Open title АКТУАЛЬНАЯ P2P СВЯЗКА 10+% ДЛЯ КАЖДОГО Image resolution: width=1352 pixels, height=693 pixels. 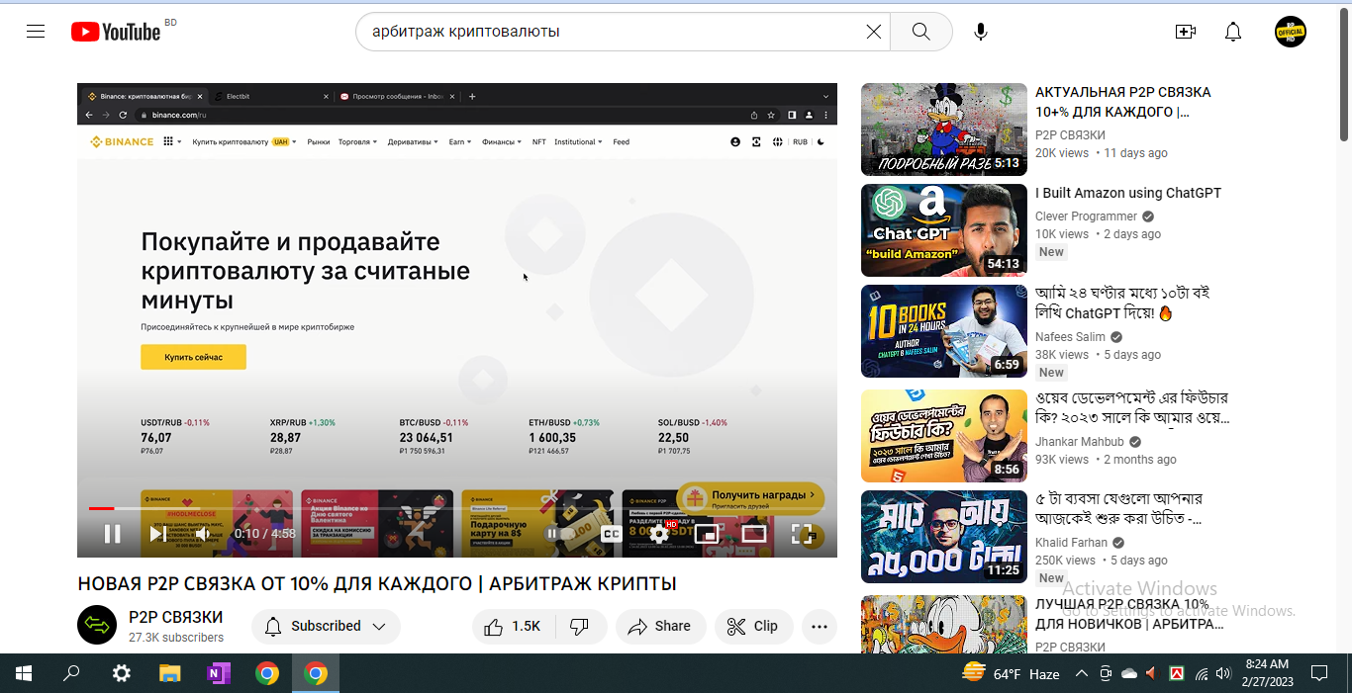(x=1123, y=102)
